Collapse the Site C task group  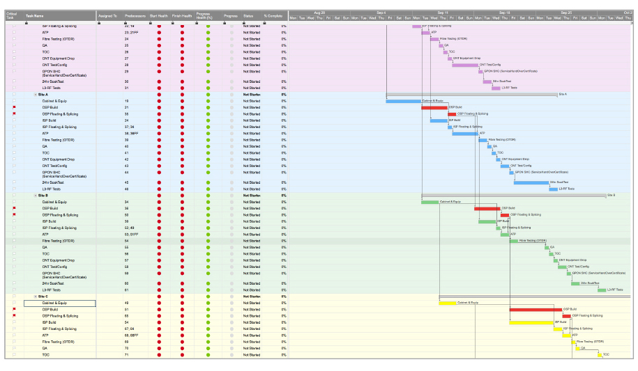(36, 297)
